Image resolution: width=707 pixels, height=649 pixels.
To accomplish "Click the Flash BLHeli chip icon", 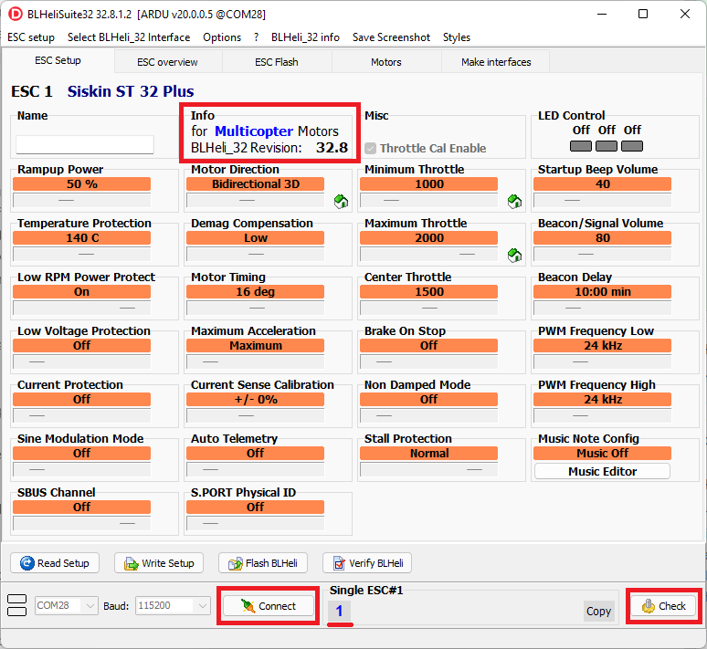I will click(x=235, y=563).
